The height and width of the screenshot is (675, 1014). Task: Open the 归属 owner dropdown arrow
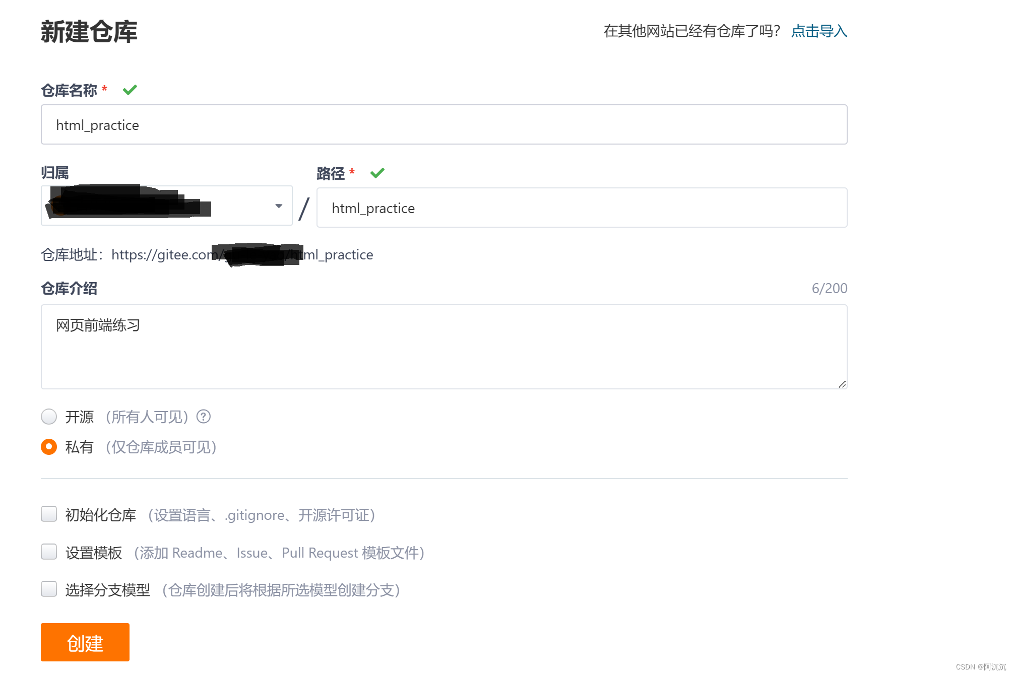[279, 206]
